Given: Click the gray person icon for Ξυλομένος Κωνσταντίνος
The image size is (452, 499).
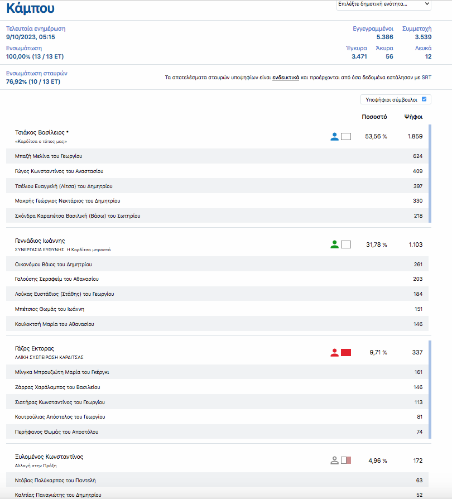Looking at the screenshot, I should (x=334, y=460).
